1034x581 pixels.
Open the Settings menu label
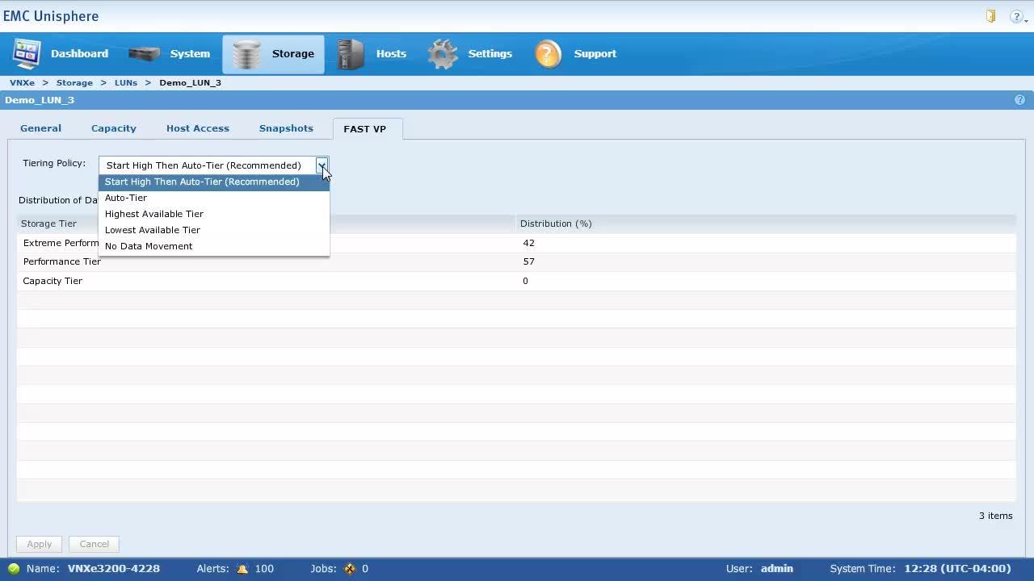click(490, 54)
